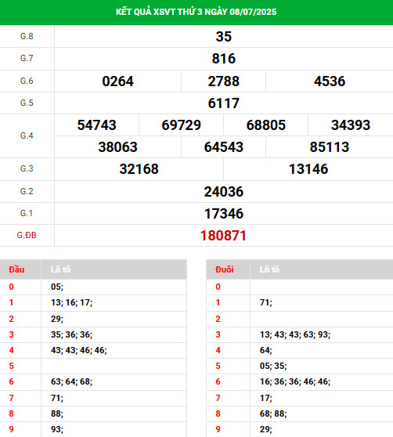Image resolution: width=393 pixels, height=437 pixels.
Task: Select the G.7 prize number 816
Action: [223, 59]
